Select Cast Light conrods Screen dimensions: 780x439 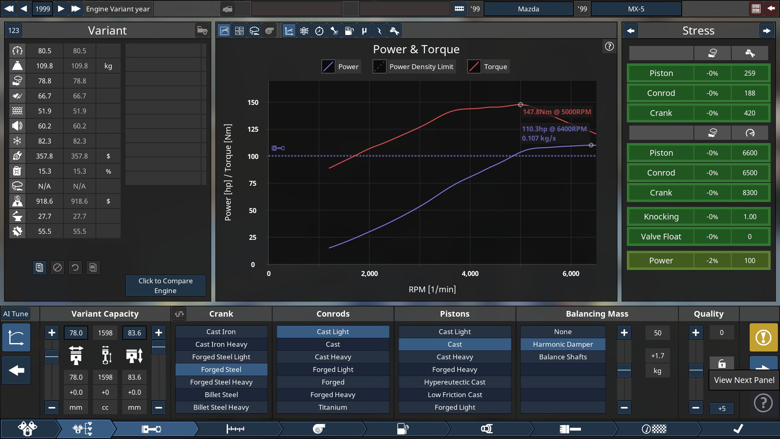tap(333, 332)
